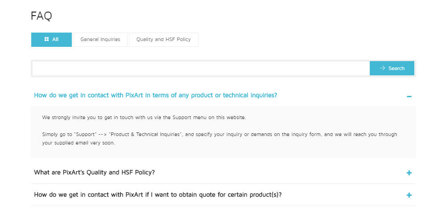
Task: Collapse the open answer using the minus icon
Action: tap(409, 97)
